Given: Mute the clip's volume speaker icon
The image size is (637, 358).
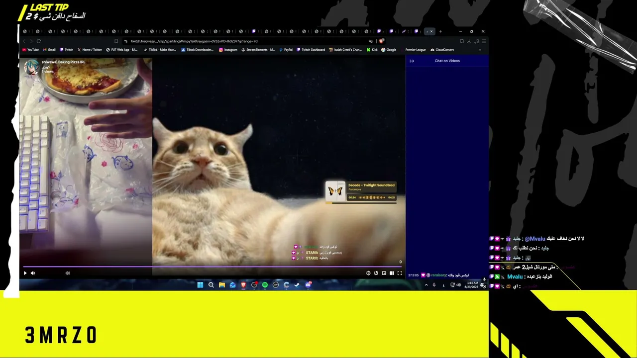Looking at the screenshot, I should 33,273.
